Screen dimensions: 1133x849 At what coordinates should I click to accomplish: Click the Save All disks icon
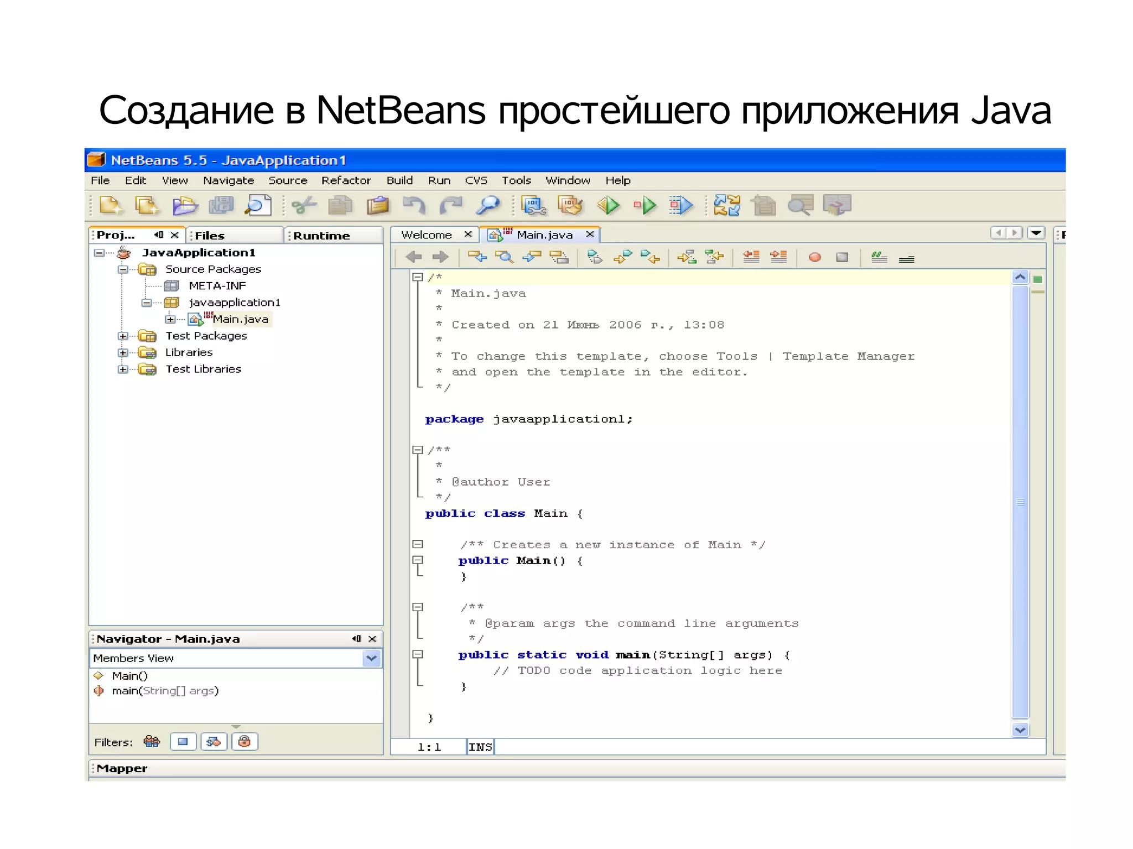[x=221, y=205]
